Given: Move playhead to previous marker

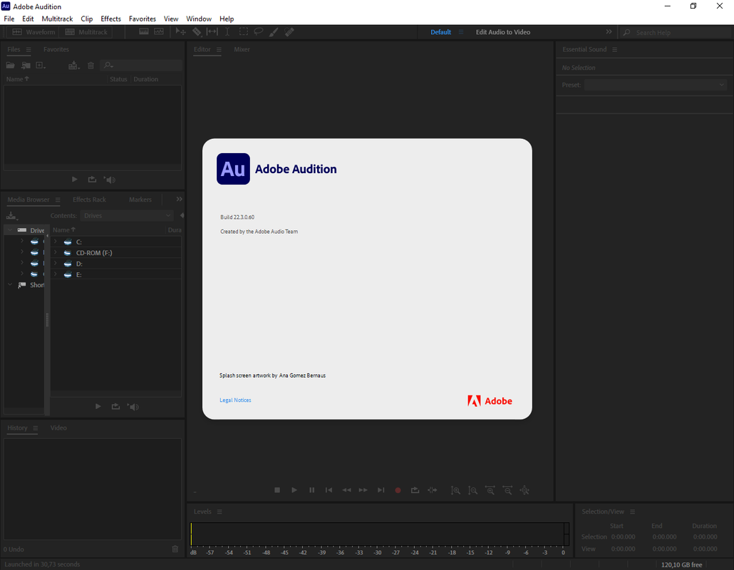Looking at the screenshot, I should tap(329, 490).
